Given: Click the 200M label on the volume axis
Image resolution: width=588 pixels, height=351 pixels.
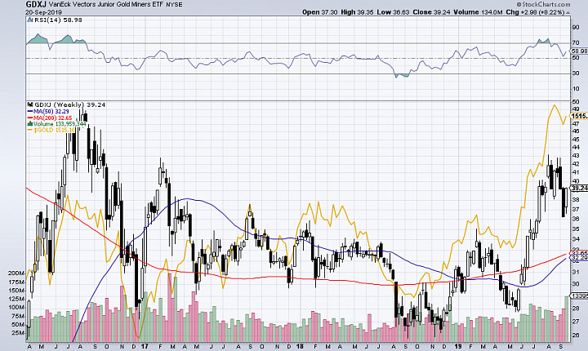Looking at the screenshot, I should (x=16, y=273).
